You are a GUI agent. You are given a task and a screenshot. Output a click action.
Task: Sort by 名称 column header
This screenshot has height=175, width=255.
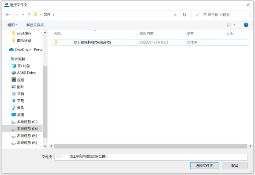57,34
